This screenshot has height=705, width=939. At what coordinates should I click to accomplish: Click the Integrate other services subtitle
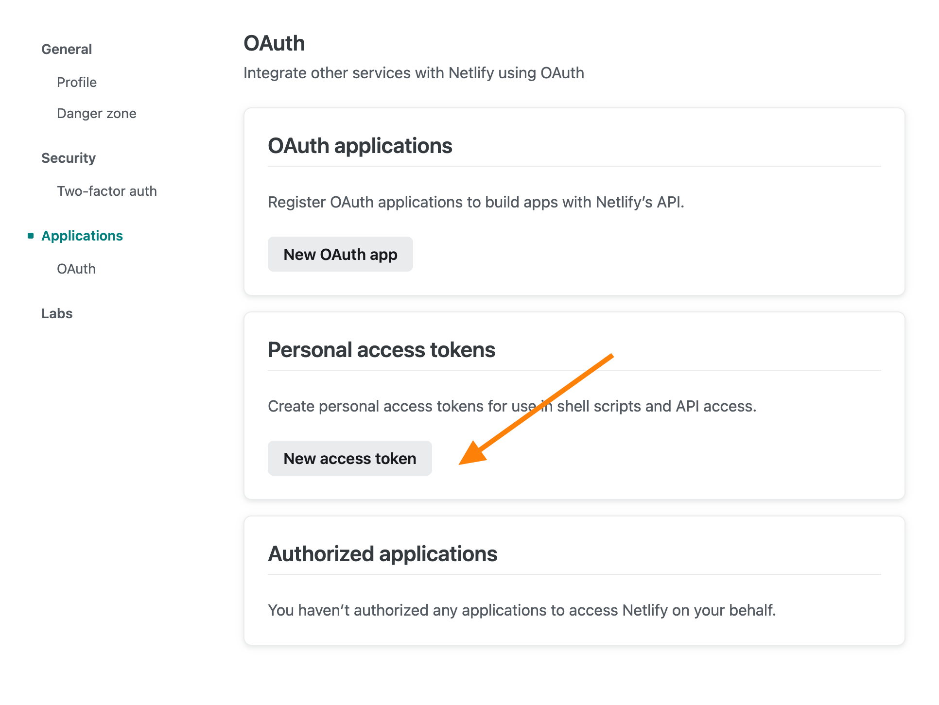pos(414,73)
